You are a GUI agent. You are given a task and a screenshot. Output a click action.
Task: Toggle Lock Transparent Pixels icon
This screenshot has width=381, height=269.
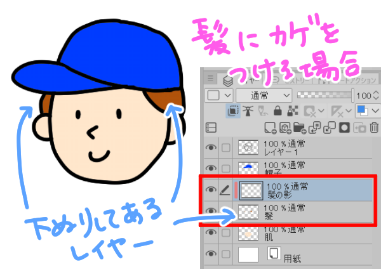pos(293,111)
